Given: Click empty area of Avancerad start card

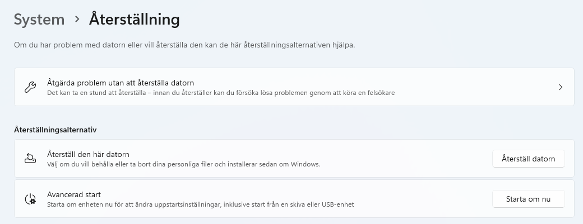Looking at the screenshot, I should 420,199.
